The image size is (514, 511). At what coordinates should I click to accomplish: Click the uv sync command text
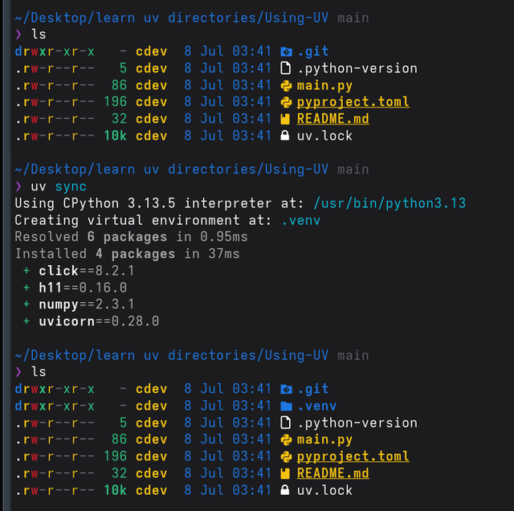click(x=59, y=186)
